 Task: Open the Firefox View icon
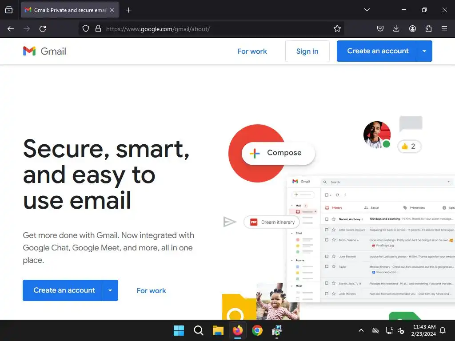pyautogui.click(x=9, y=10)
